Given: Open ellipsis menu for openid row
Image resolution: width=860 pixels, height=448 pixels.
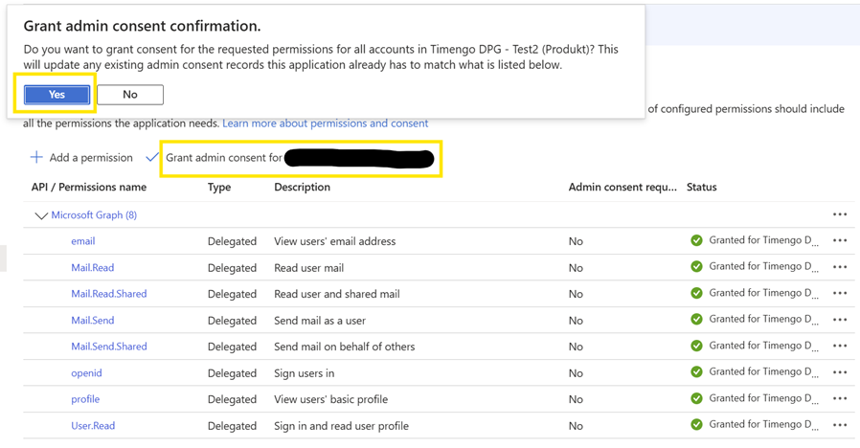Looking at the screenshot, I should point(840,373).
